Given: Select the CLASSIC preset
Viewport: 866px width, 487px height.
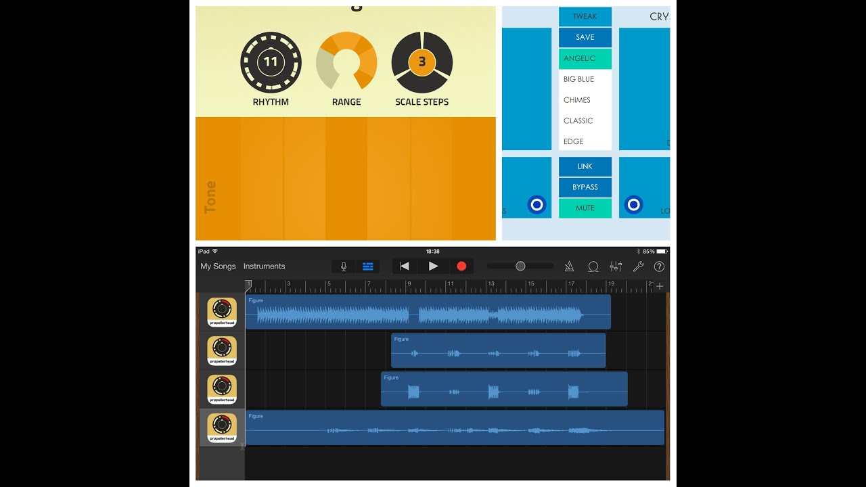Looking at the screenshot, I should click(585, 120).
